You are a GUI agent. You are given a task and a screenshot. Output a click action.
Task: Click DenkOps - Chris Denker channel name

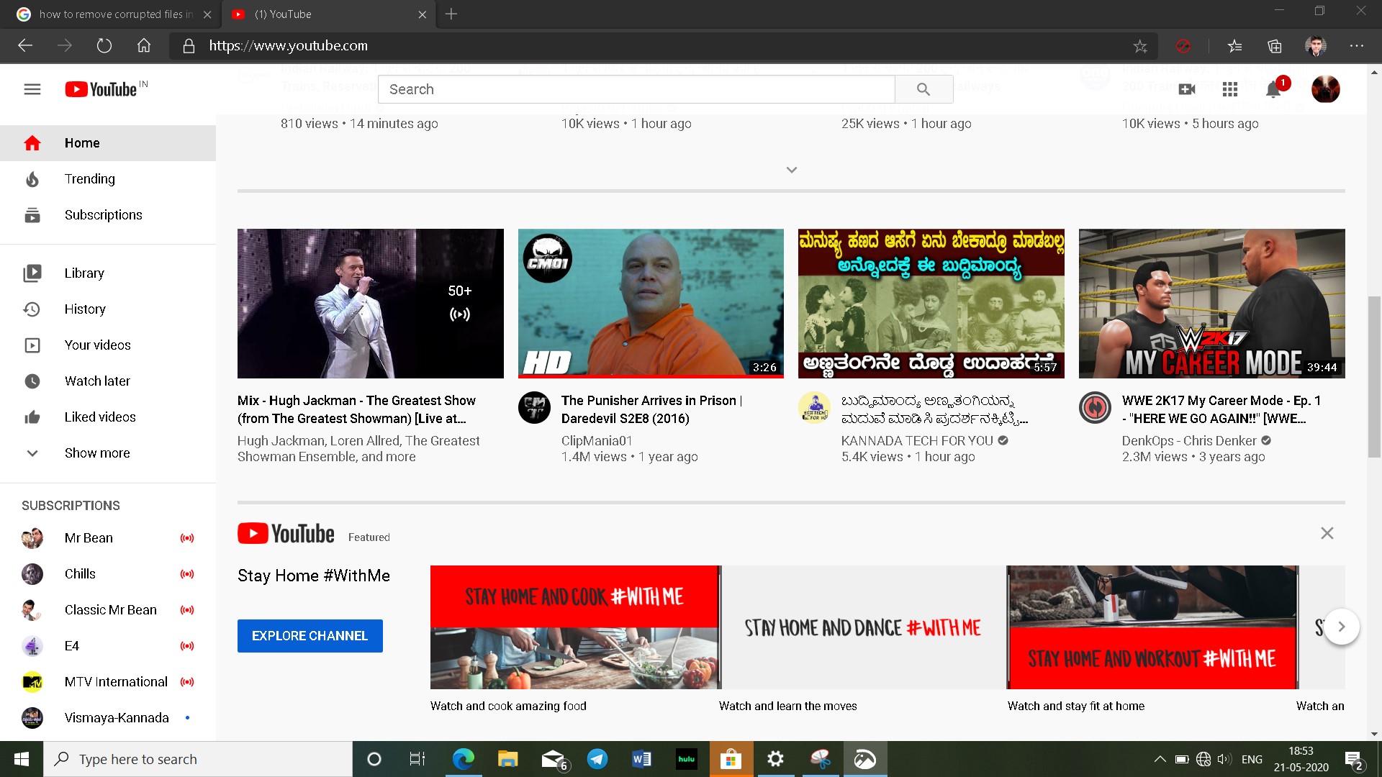pyautogui.click(x=1189, y=441)
